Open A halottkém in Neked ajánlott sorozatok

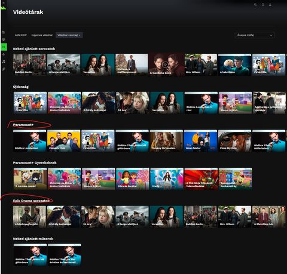(x=234, y=64)
